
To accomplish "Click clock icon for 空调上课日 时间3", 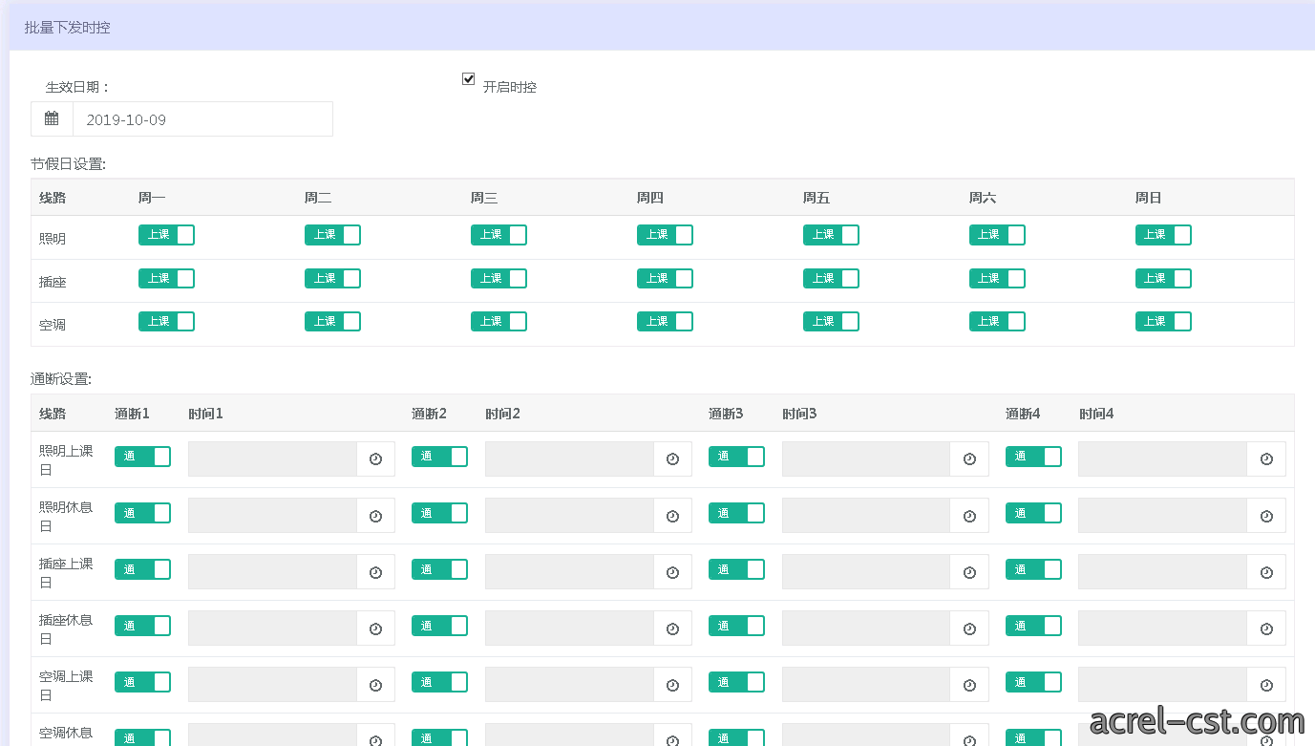I will [x=969, y=685].
